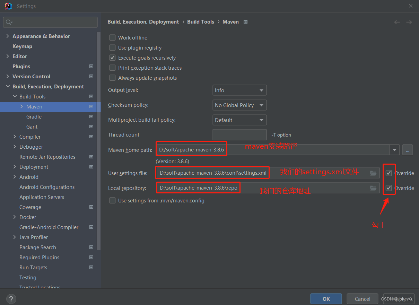This screenshot has width=419, height=305.
Task: Click the settings search input field
Action: 50,22
